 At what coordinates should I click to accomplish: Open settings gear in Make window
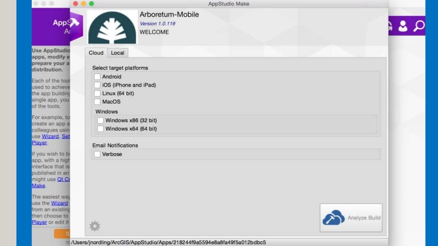(95, 226)
